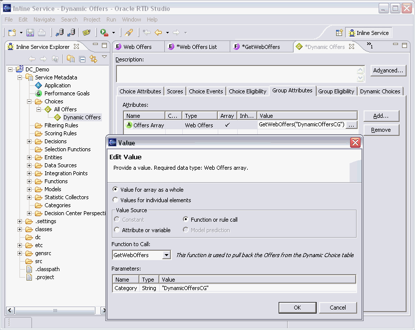Viewport: 415px width, 330px height.
Task: Click the green Run external tools icon
Action: (104, 32)
